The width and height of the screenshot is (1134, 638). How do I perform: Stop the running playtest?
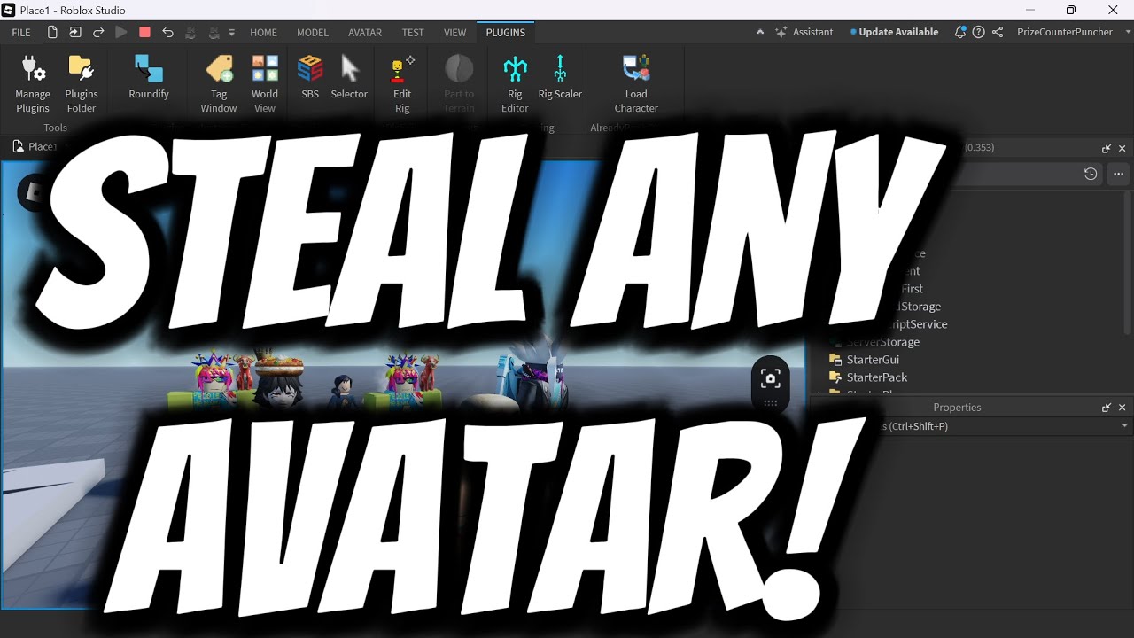[144, 32]
